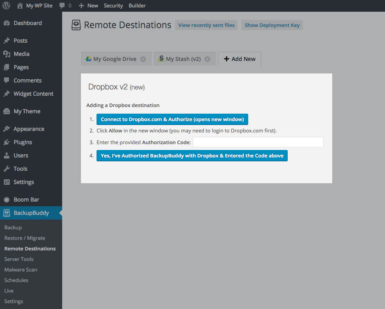This screenshot has width=385, height=309.
Task: Open the Builder menu in admin bar
Action: 137,5
